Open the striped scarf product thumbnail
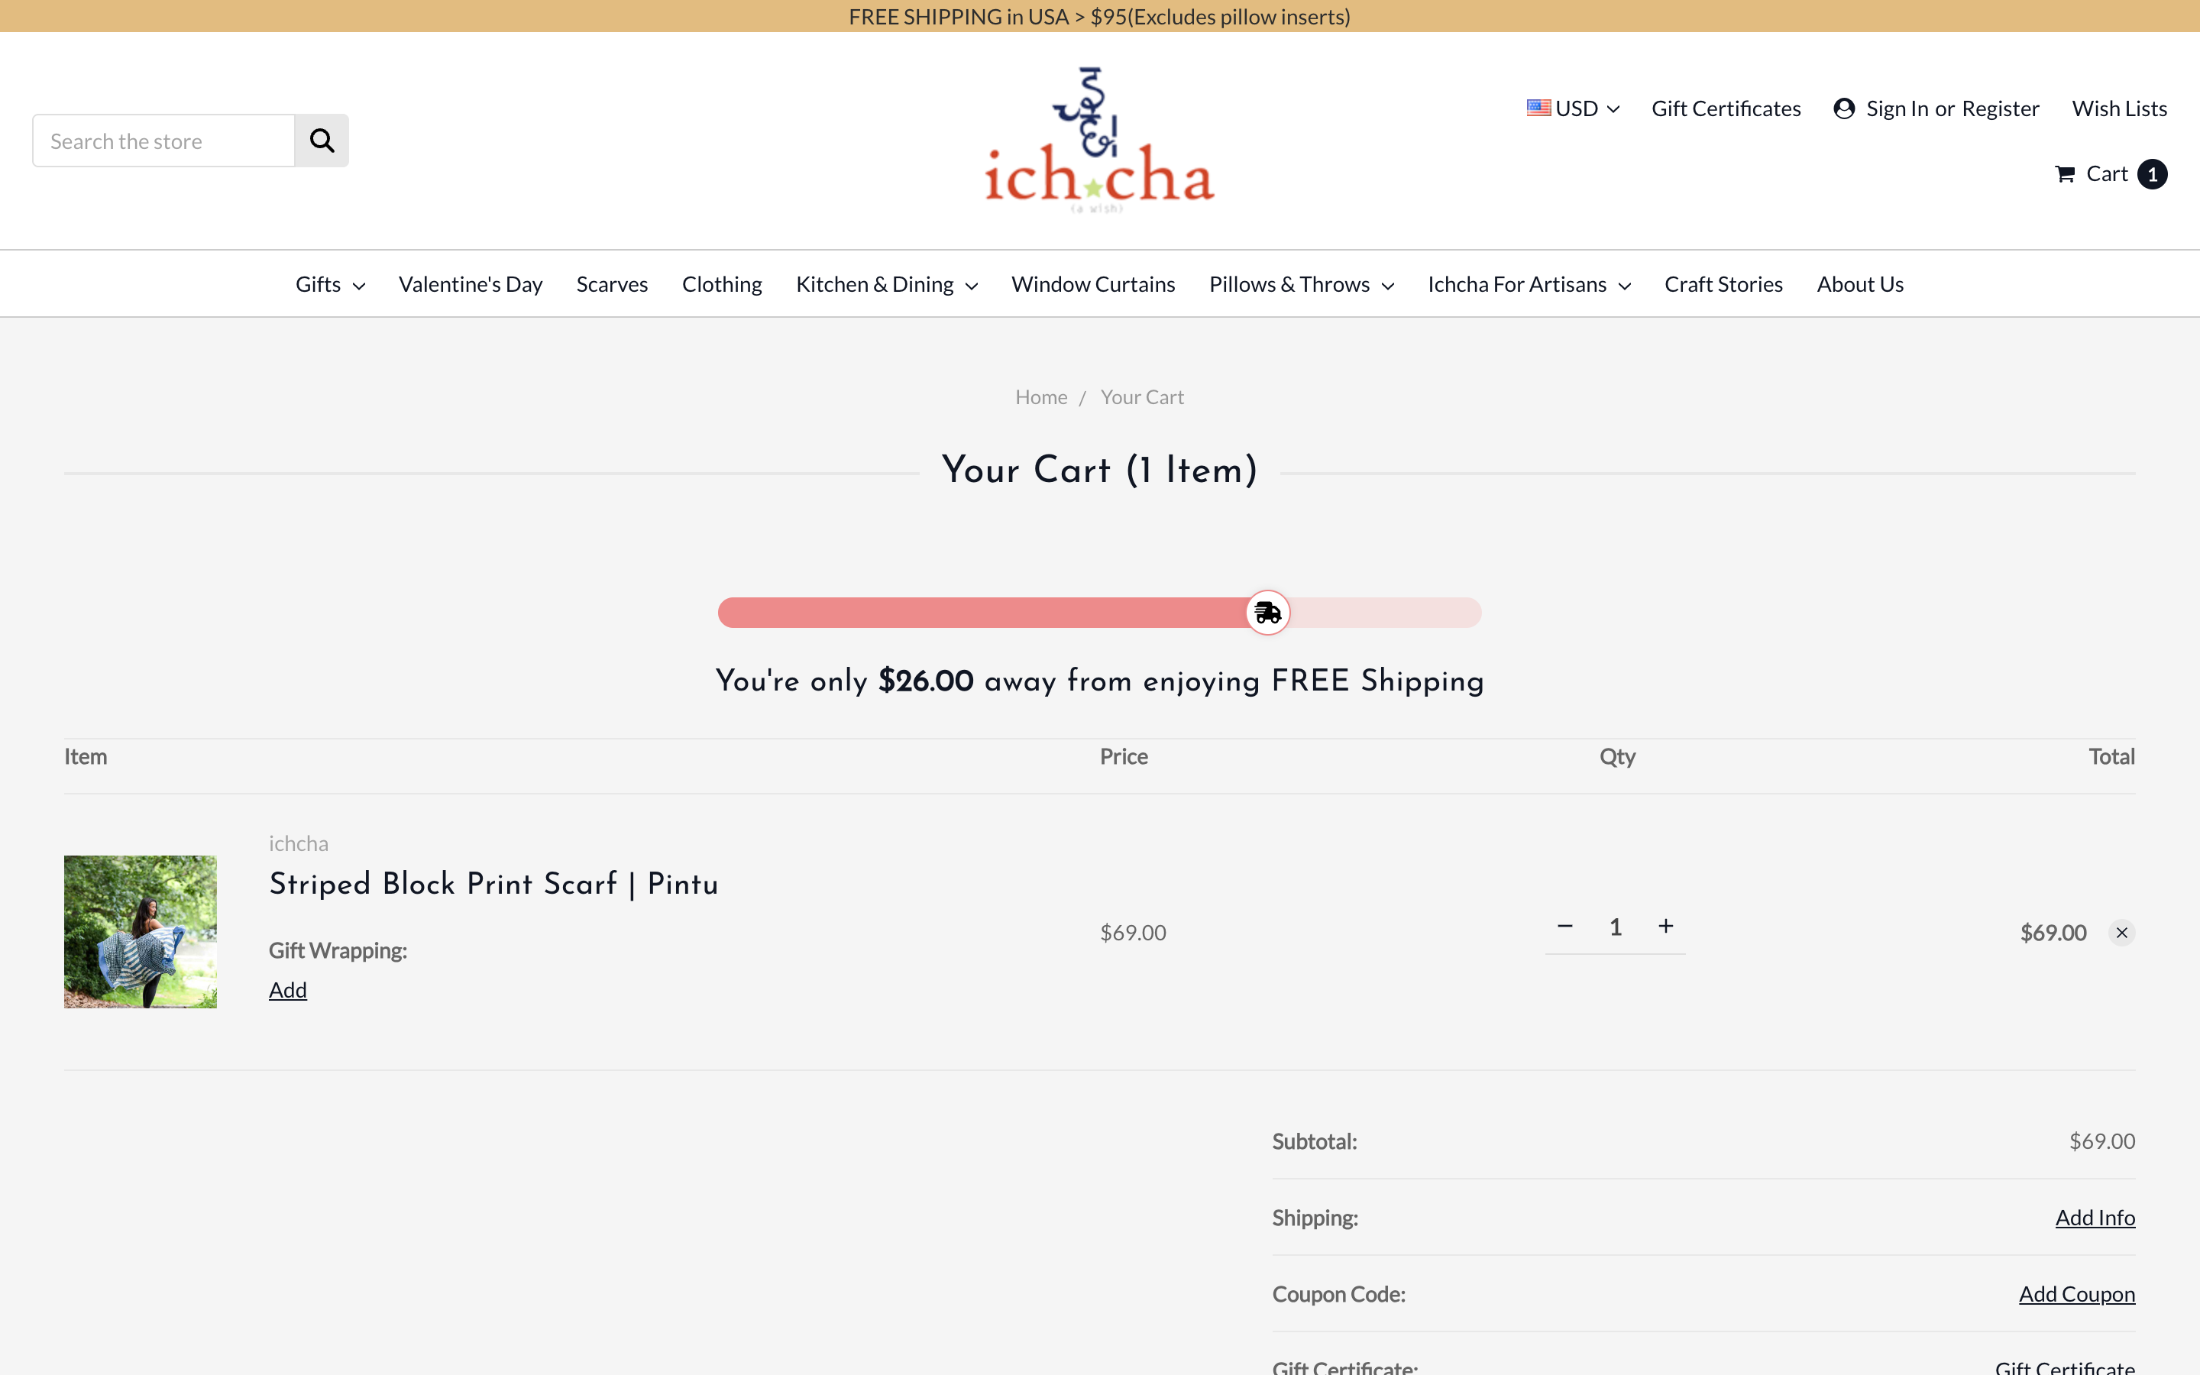The height and width of the screenshot is (1375, 2200). [140, 932]
